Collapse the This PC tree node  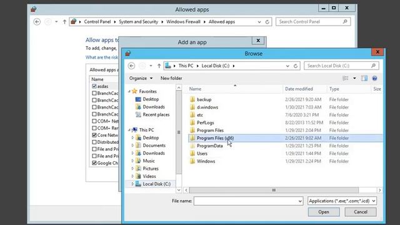pos(129,130)
